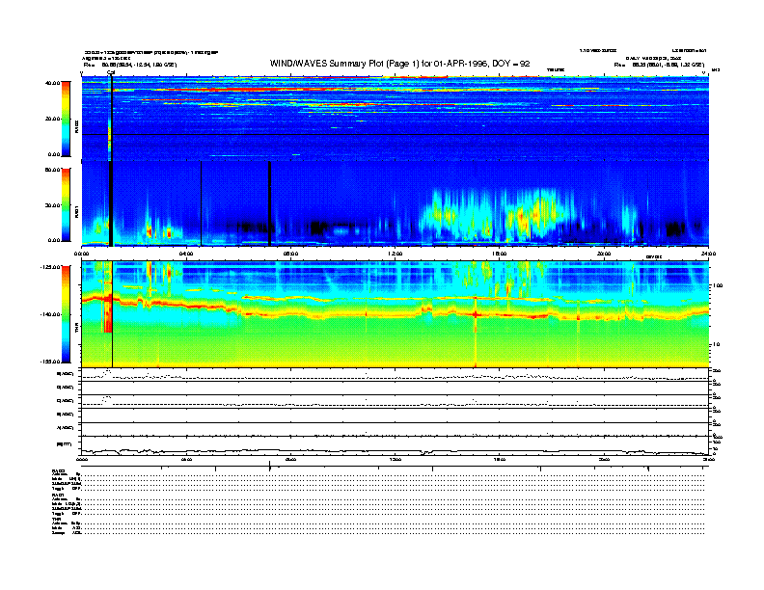764x590 pixels.
Task: Click the 16:00 time label under RAD1 panel
Action: [500, 254]
